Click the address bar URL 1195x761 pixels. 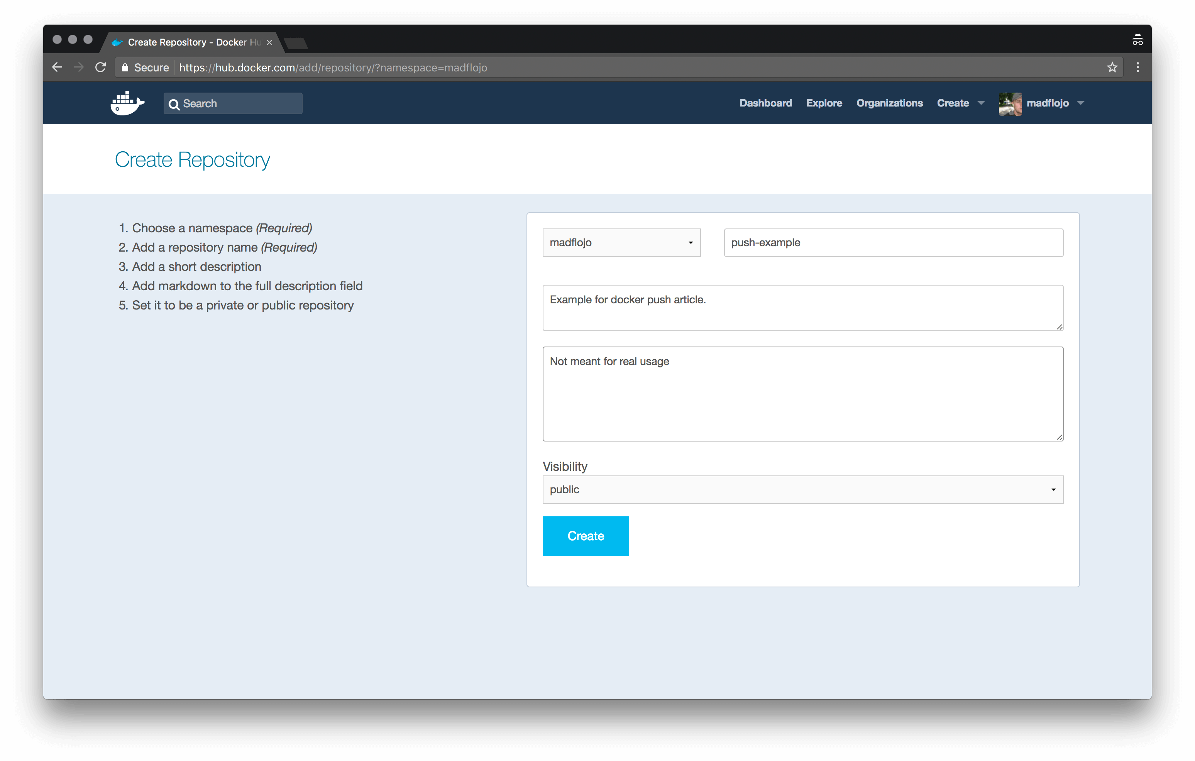333,68
